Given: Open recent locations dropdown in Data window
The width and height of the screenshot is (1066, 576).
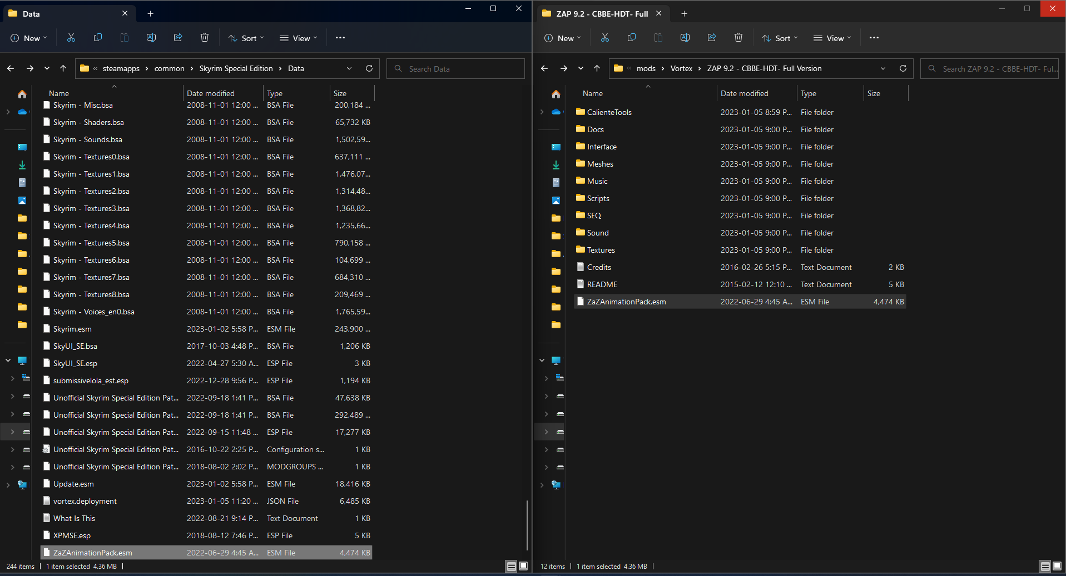Looking at the screenshot, I should pos(47,68).
